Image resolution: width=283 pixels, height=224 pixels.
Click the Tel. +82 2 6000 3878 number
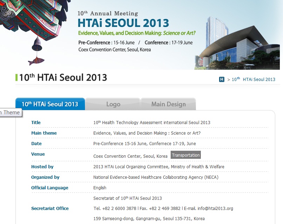115,209
